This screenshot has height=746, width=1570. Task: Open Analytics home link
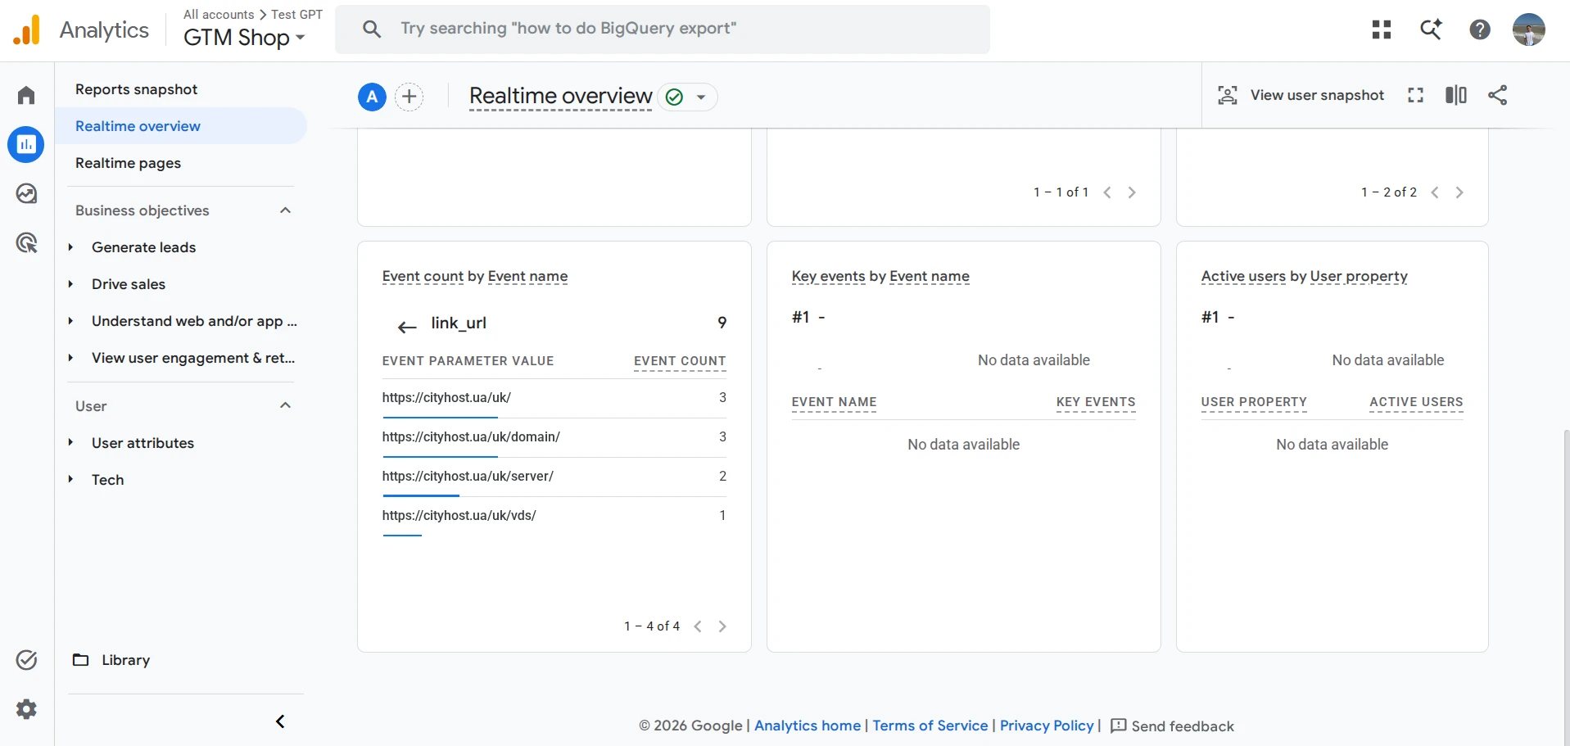tap(808, 726)
